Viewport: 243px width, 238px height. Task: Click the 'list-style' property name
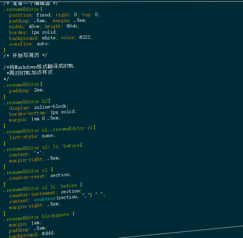pyautogui.click(x=23, y=137)
